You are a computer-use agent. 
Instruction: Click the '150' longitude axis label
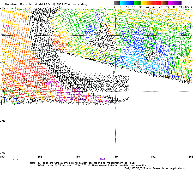(2, 157)
